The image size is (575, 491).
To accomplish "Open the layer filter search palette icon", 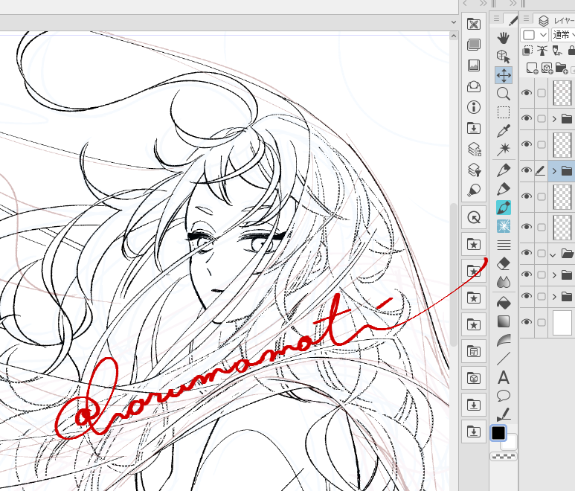I will 474,170.
